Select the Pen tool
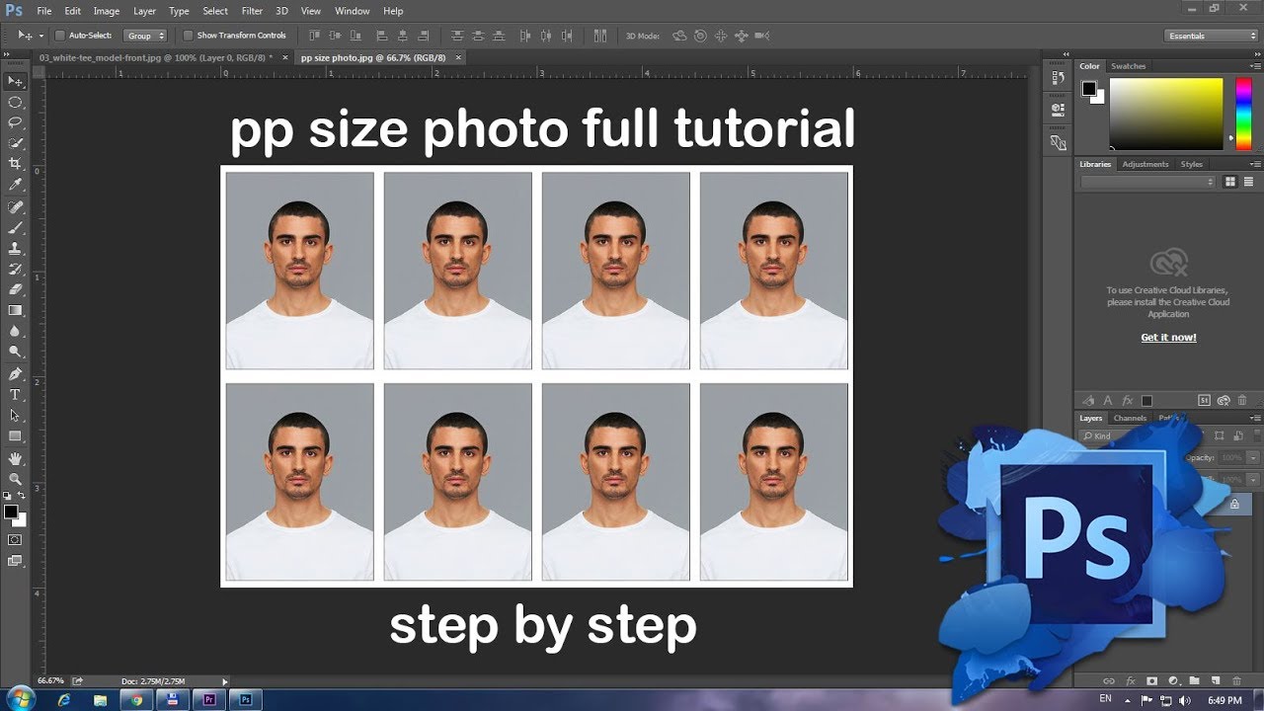Viewport: 1264px width, 711px height. click(15, 374)
